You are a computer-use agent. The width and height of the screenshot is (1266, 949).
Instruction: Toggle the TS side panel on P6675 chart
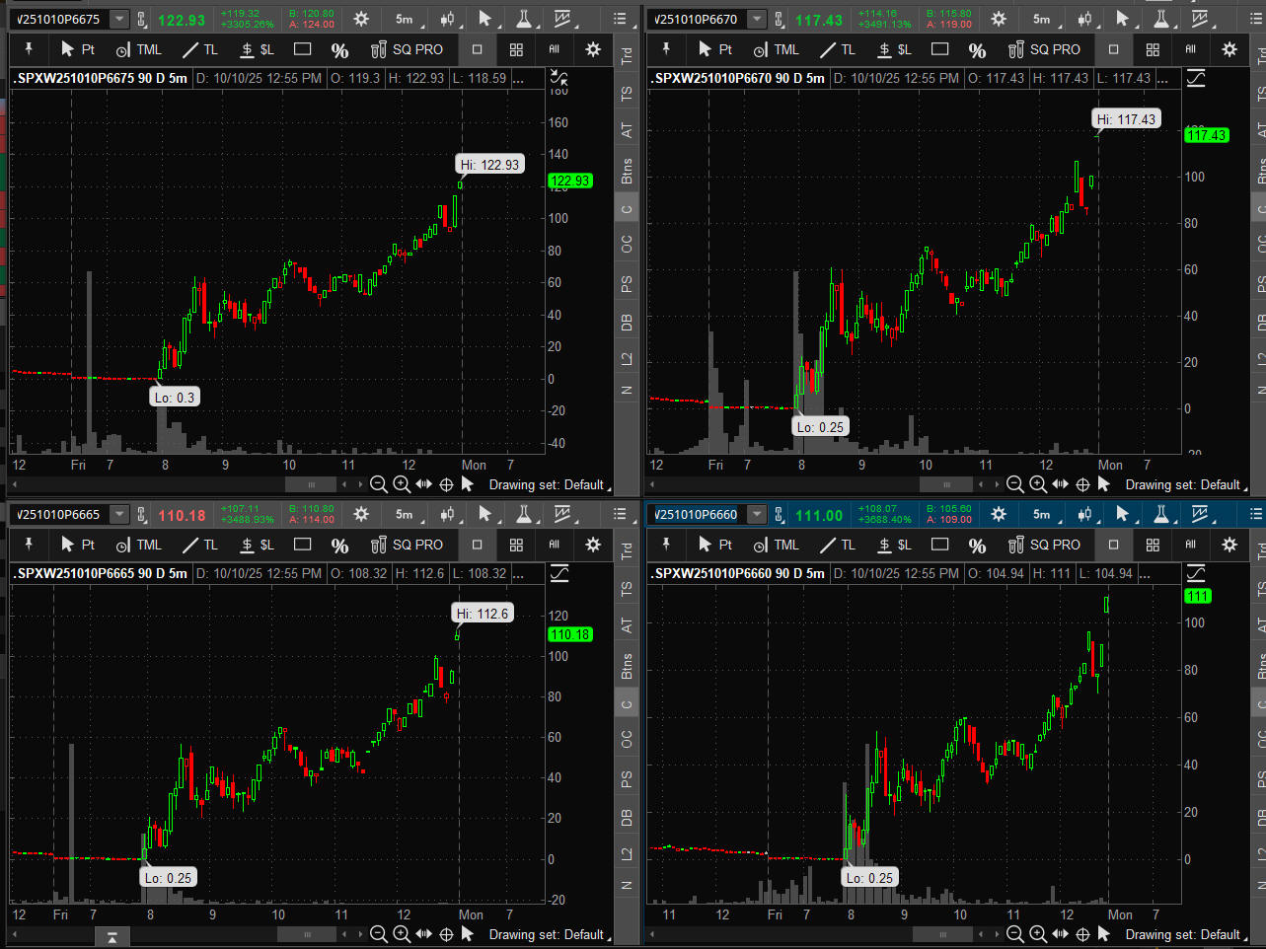click(x=627, y=94)
